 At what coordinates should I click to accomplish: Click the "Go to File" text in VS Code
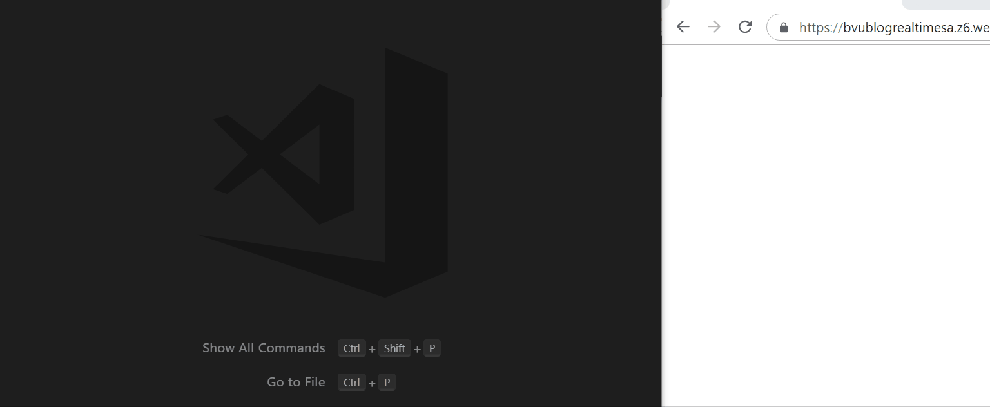(296, 382)
